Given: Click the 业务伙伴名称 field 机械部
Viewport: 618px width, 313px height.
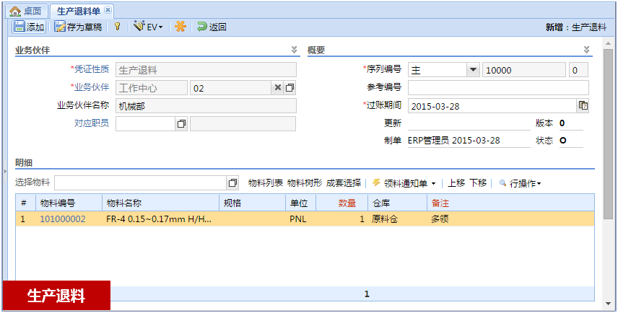Looking at the screenshot, I should click(x=206, y=106).
